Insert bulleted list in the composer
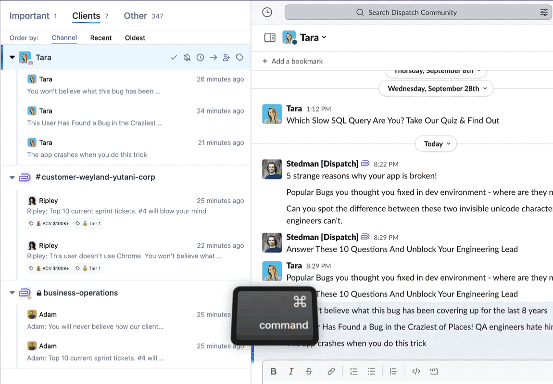The width and height of the screenshot is (553, 384). pos(371,371)
